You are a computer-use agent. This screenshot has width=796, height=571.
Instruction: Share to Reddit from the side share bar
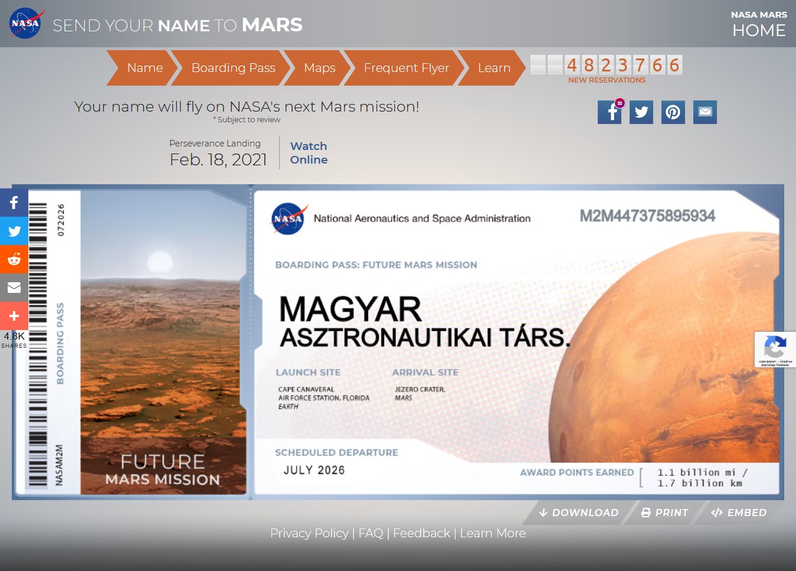(x=14, y=259)
